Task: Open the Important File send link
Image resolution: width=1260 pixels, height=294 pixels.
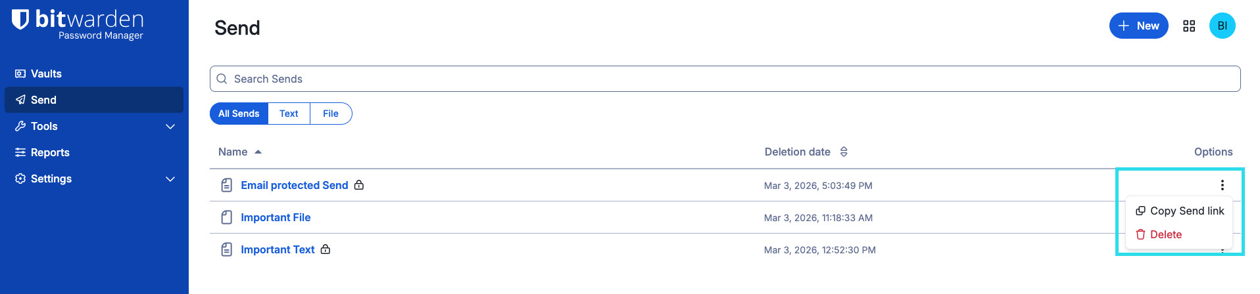Action: [x=276, y=217]
